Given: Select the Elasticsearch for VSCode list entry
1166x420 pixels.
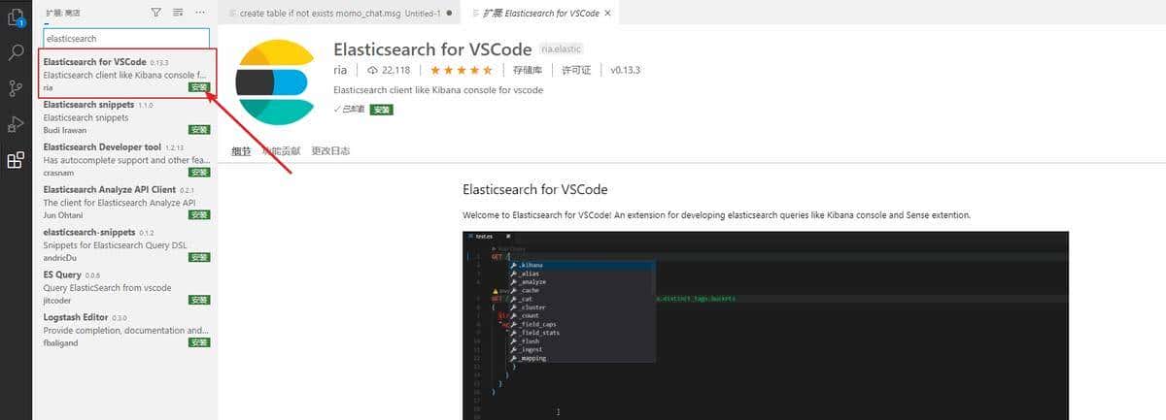Looking at the screenshot, I should tap(126, 74).
